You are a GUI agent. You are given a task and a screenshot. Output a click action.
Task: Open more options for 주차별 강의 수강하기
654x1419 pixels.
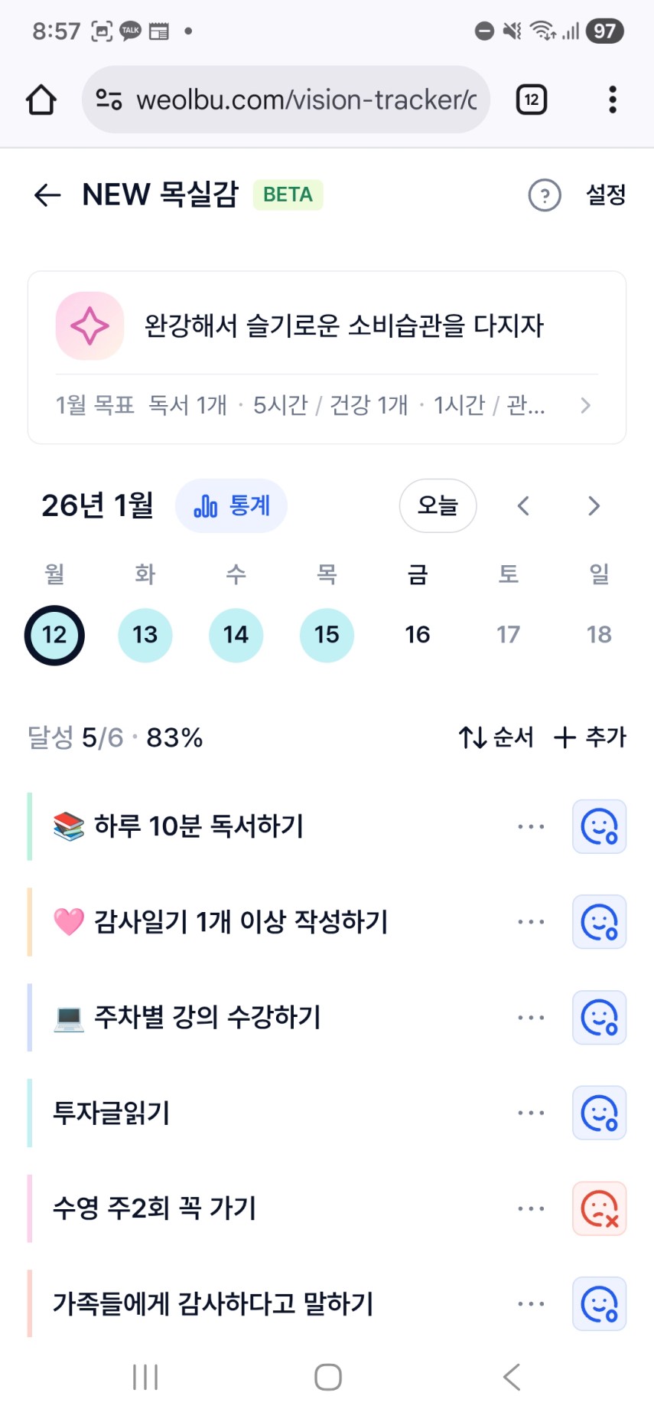(x=531, y=1018)
